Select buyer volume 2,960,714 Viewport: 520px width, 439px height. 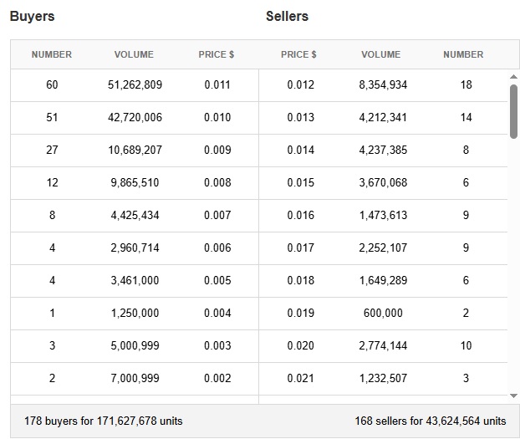pyautogui.click(x=135, y=248)
